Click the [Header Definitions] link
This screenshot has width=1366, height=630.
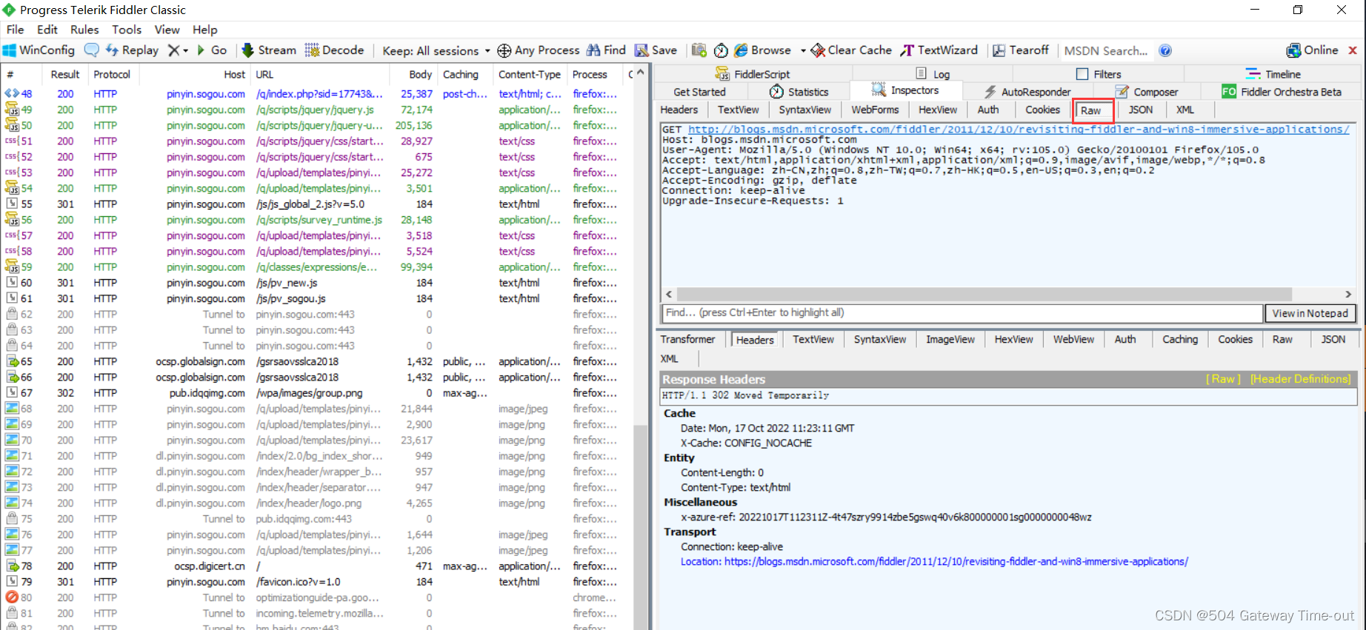point(1301,379)
